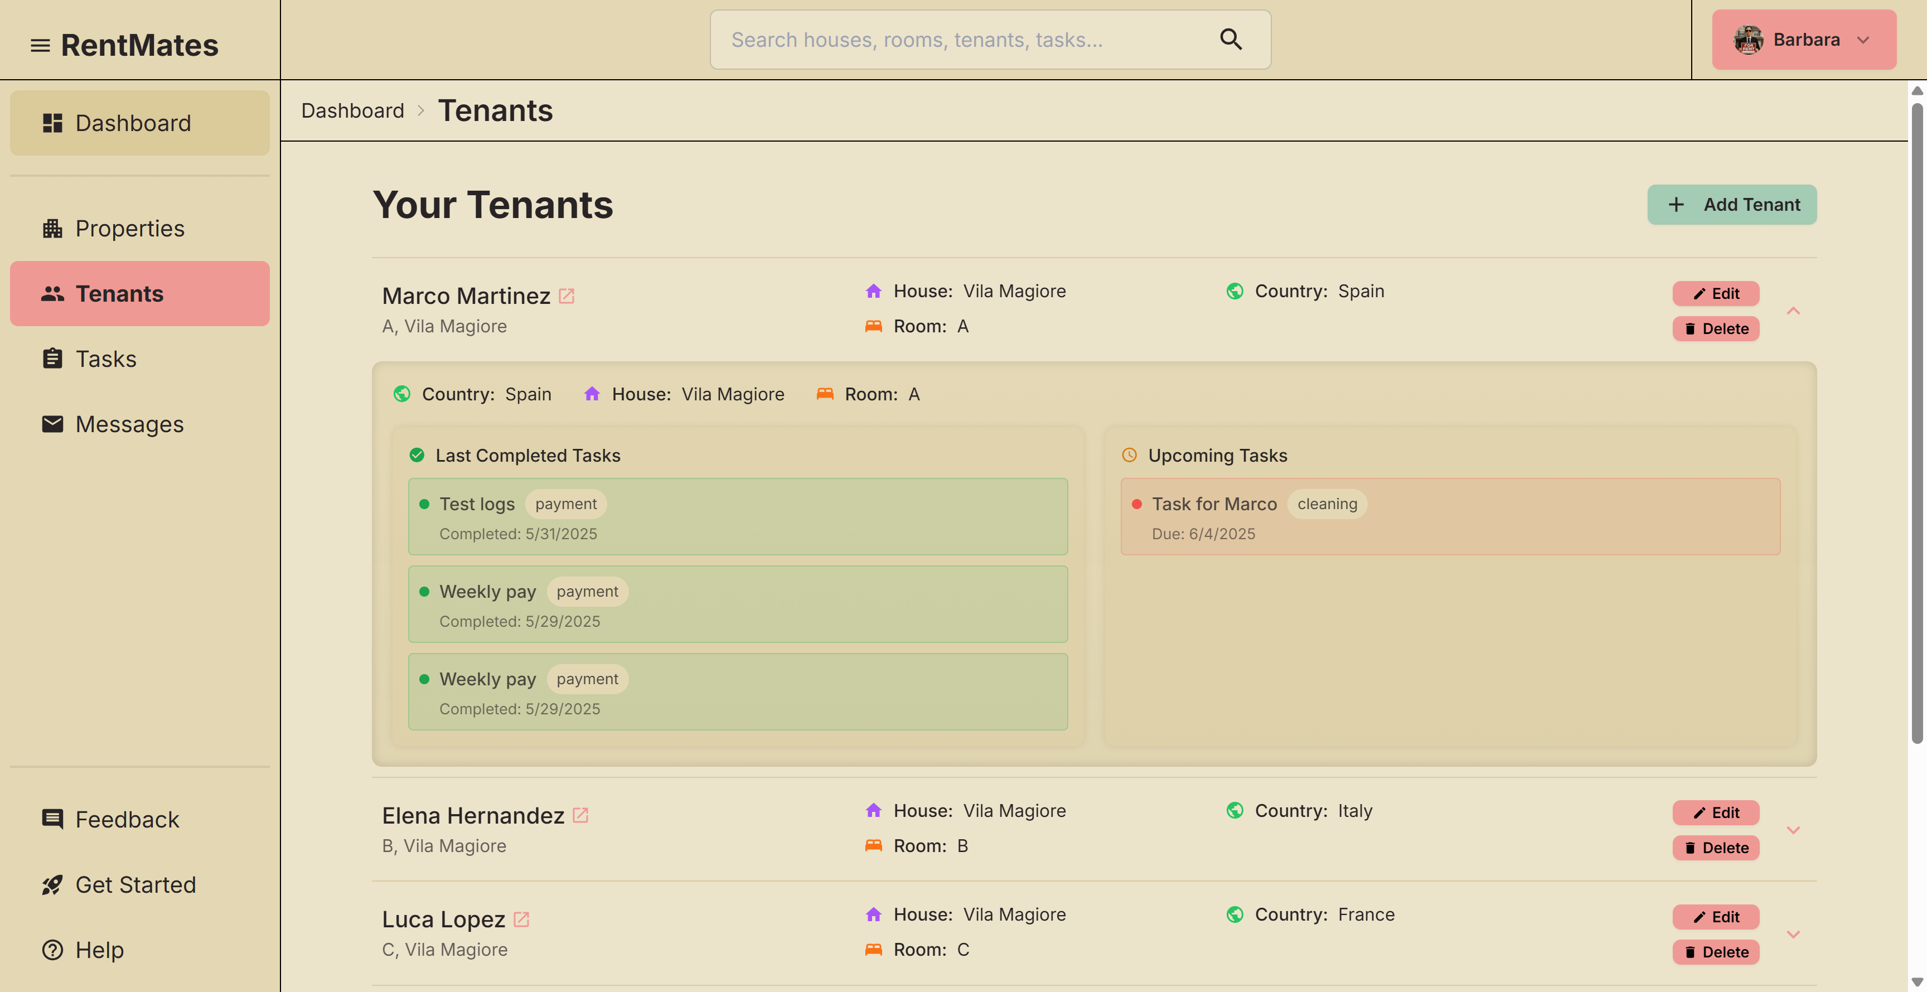The image size is (1927, 992).
Task: Click the Add Tenant button
Action: (1731, 204)
